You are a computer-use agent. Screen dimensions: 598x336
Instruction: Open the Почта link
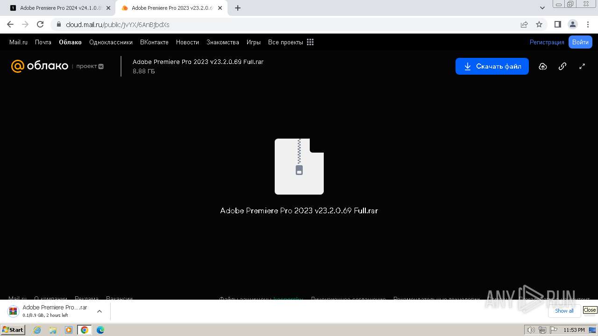[x=43, y=42]
